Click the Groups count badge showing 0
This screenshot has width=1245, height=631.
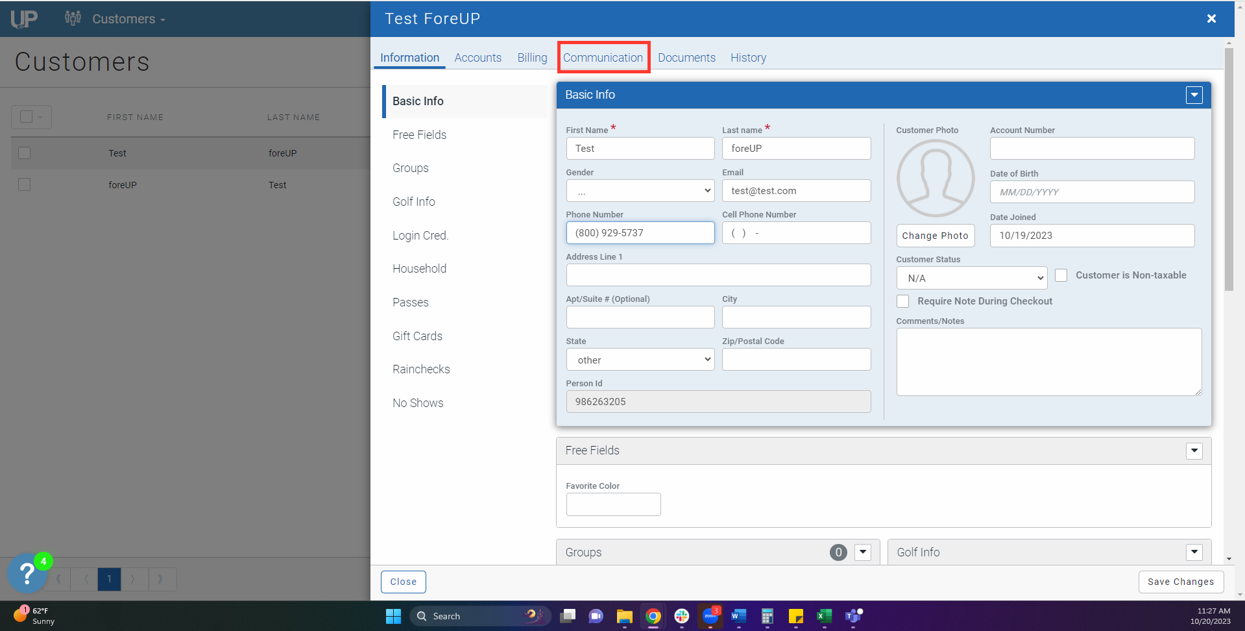pyautogui.click(x=838, y=552)
